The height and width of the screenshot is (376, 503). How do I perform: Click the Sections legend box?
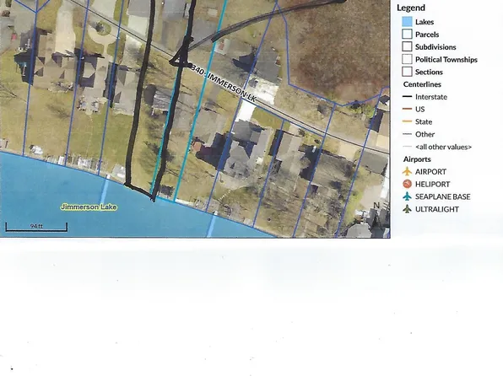point(407,72)
